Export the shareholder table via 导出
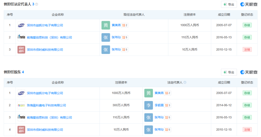261x137 pixels. coord(229,72)
